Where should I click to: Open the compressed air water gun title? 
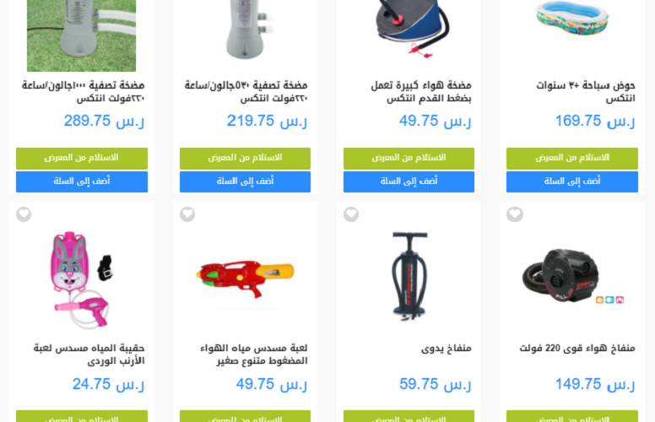(x=253, y=354)
